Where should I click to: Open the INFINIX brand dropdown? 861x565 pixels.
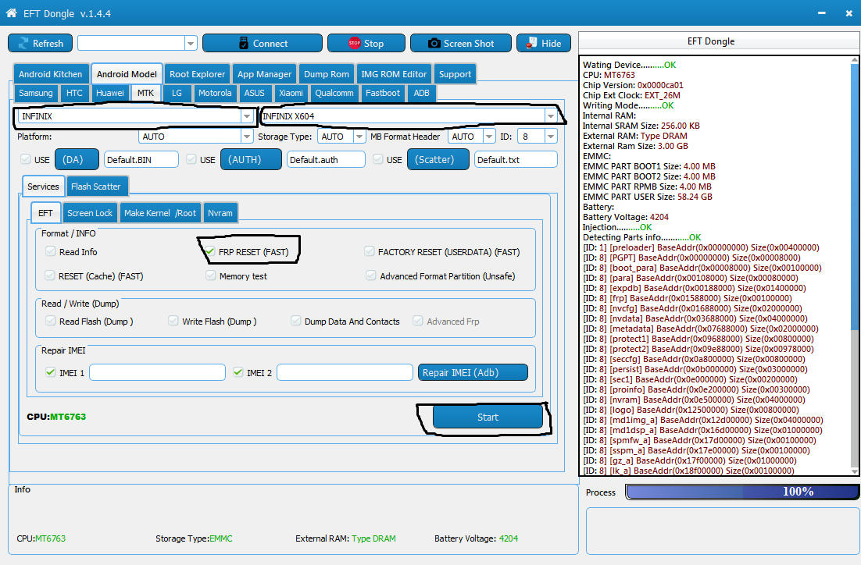coord(247,116)
